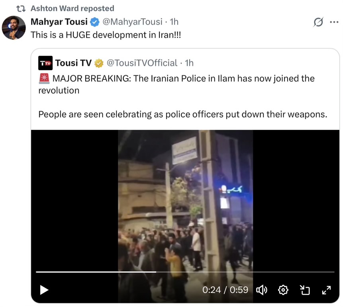
Task: Open Ashton Ward reposted link
Action: [72, 8]
